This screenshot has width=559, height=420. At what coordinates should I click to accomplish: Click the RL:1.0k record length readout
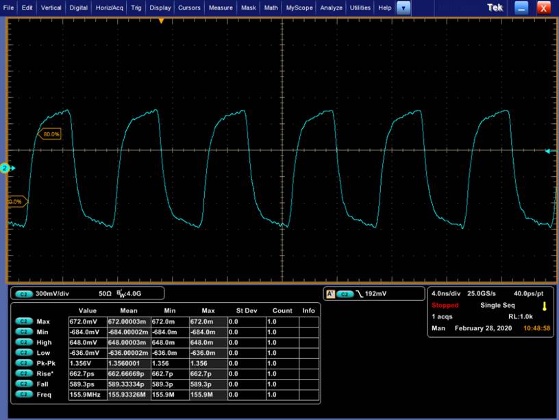pyautogui.click(x=521, y=317)
